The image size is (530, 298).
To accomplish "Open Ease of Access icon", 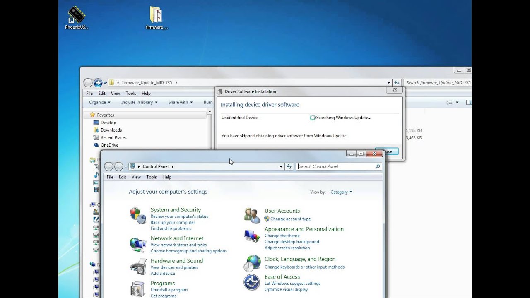I will tap(252, 282).
